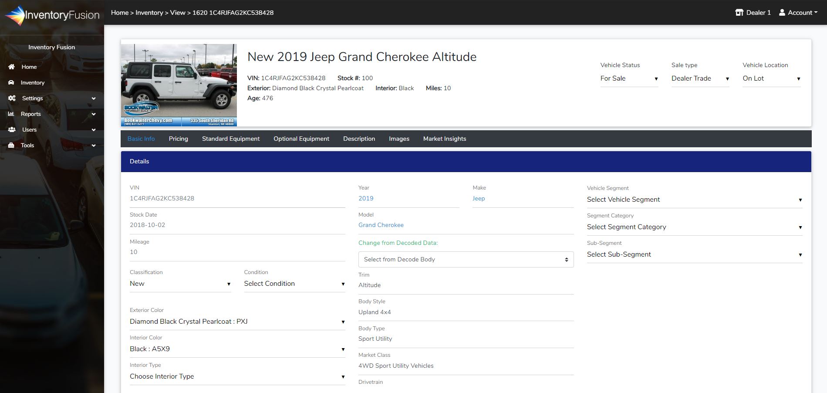Expand the Settings sidebar menu chevron

point(93,98)
